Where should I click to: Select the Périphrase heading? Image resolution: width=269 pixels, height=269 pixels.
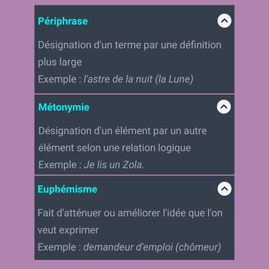(62, 21)
